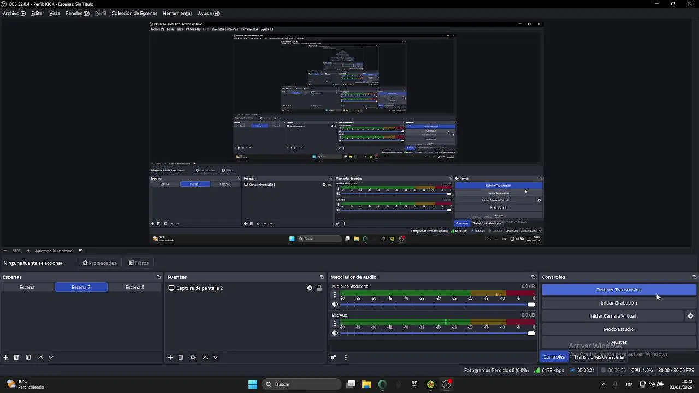The height and width of the screenshot is (393, 699).
Task: Mute Audio del escritorio speaker icon
Action: (335, 305)
